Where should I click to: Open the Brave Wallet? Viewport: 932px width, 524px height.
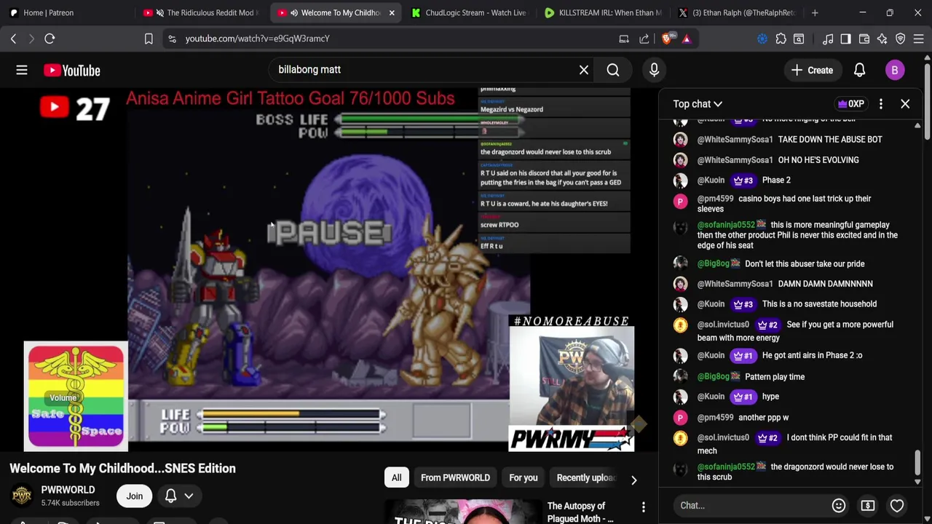click(x=864, y=39)
